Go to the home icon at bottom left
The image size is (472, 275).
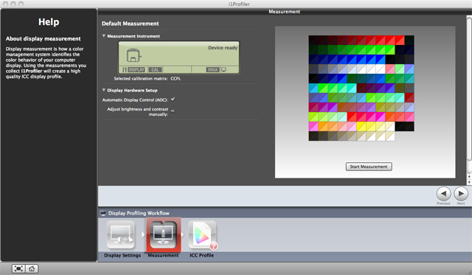(x=32, y=268)
